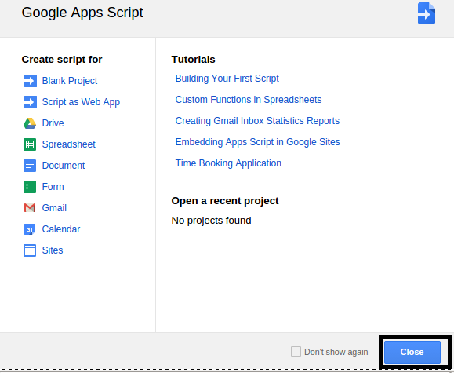Click the blue Document icon

pyautogui.click(x=30, y=166)
